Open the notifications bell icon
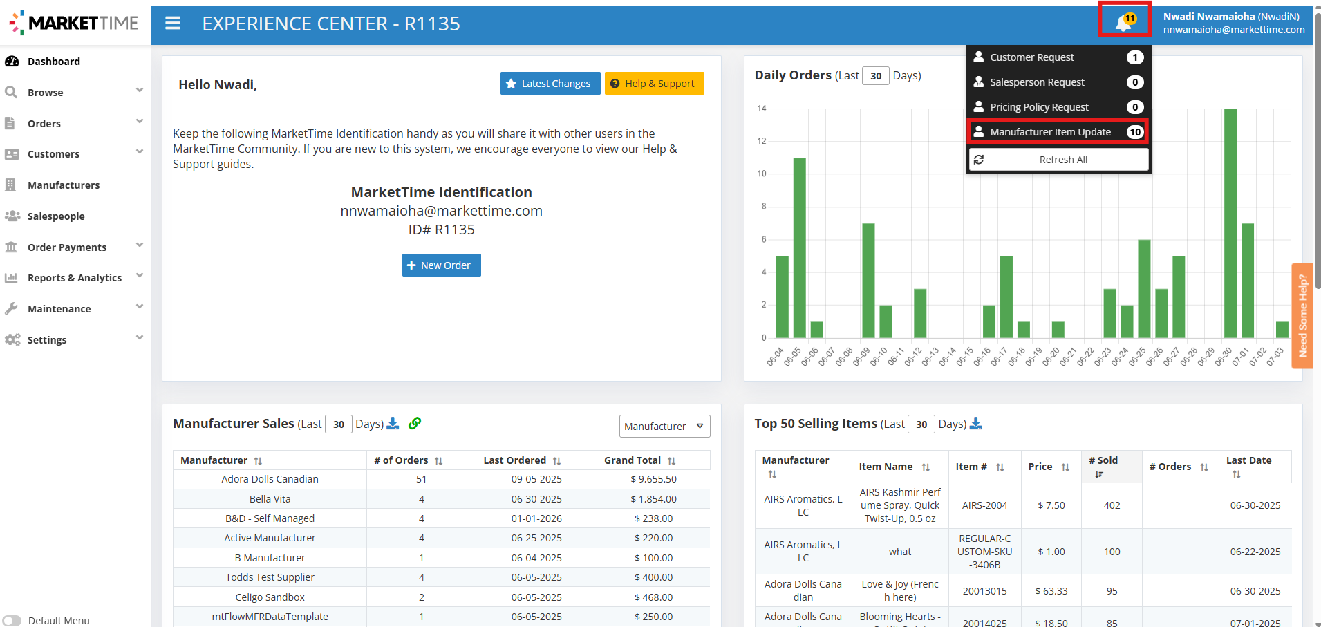1321x627 pixels. [1125, 21]
